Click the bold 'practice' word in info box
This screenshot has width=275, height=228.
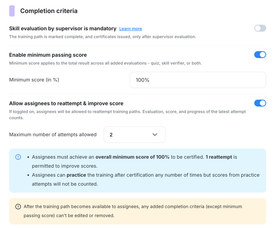[76, 175]
